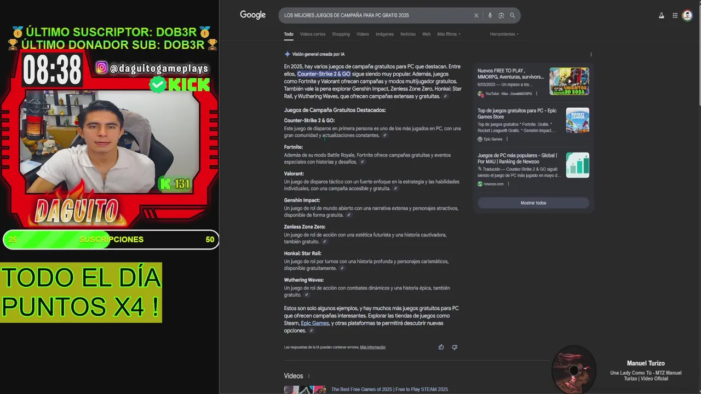Click the YouTube video thumbnail in sources
Screen dimensions: 701x394
click(569, 81)
